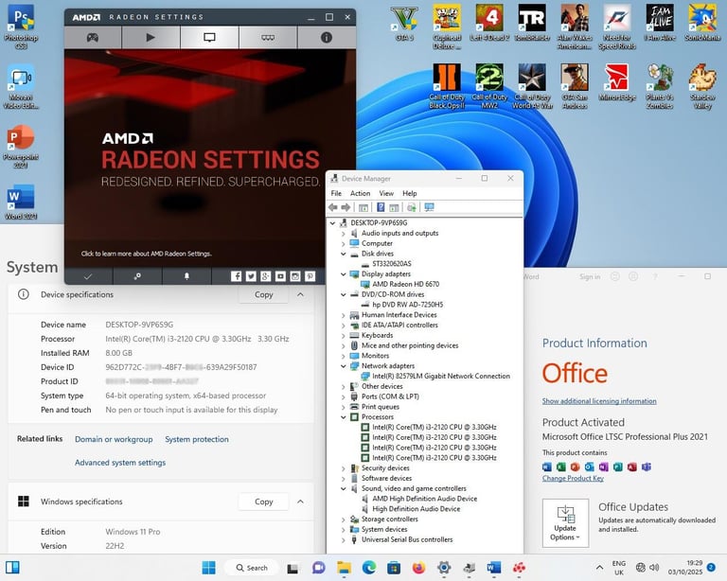Screen dimensions: 727x581
Task: Collapse the Disk drives node
Action: (344, 254)
